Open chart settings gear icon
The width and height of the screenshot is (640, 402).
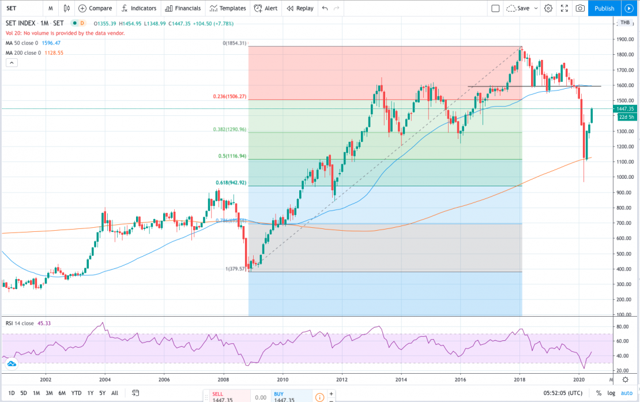(x=548, y=8)
